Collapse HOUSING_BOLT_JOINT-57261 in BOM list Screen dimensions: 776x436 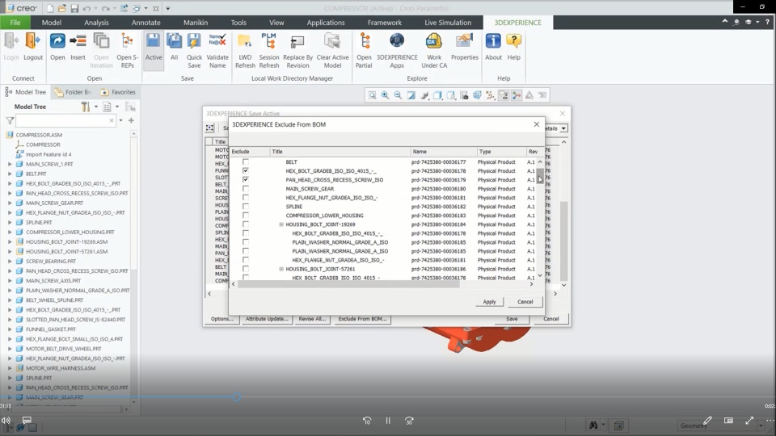[281, 269]
